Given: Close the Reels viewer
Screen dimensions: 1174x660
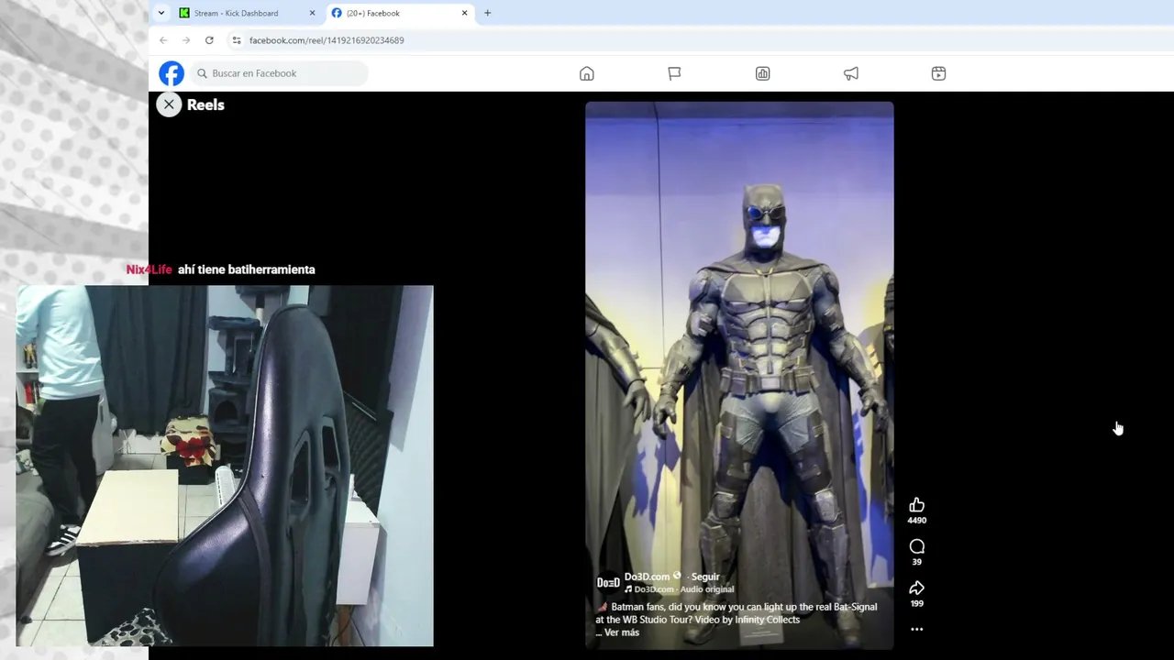Looking at the screenshot, I should tap(169, 104).
